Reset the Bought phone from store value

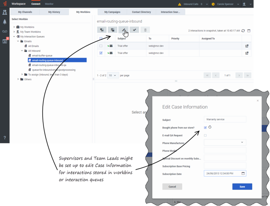pyautogui.click(x=210, y=127)
